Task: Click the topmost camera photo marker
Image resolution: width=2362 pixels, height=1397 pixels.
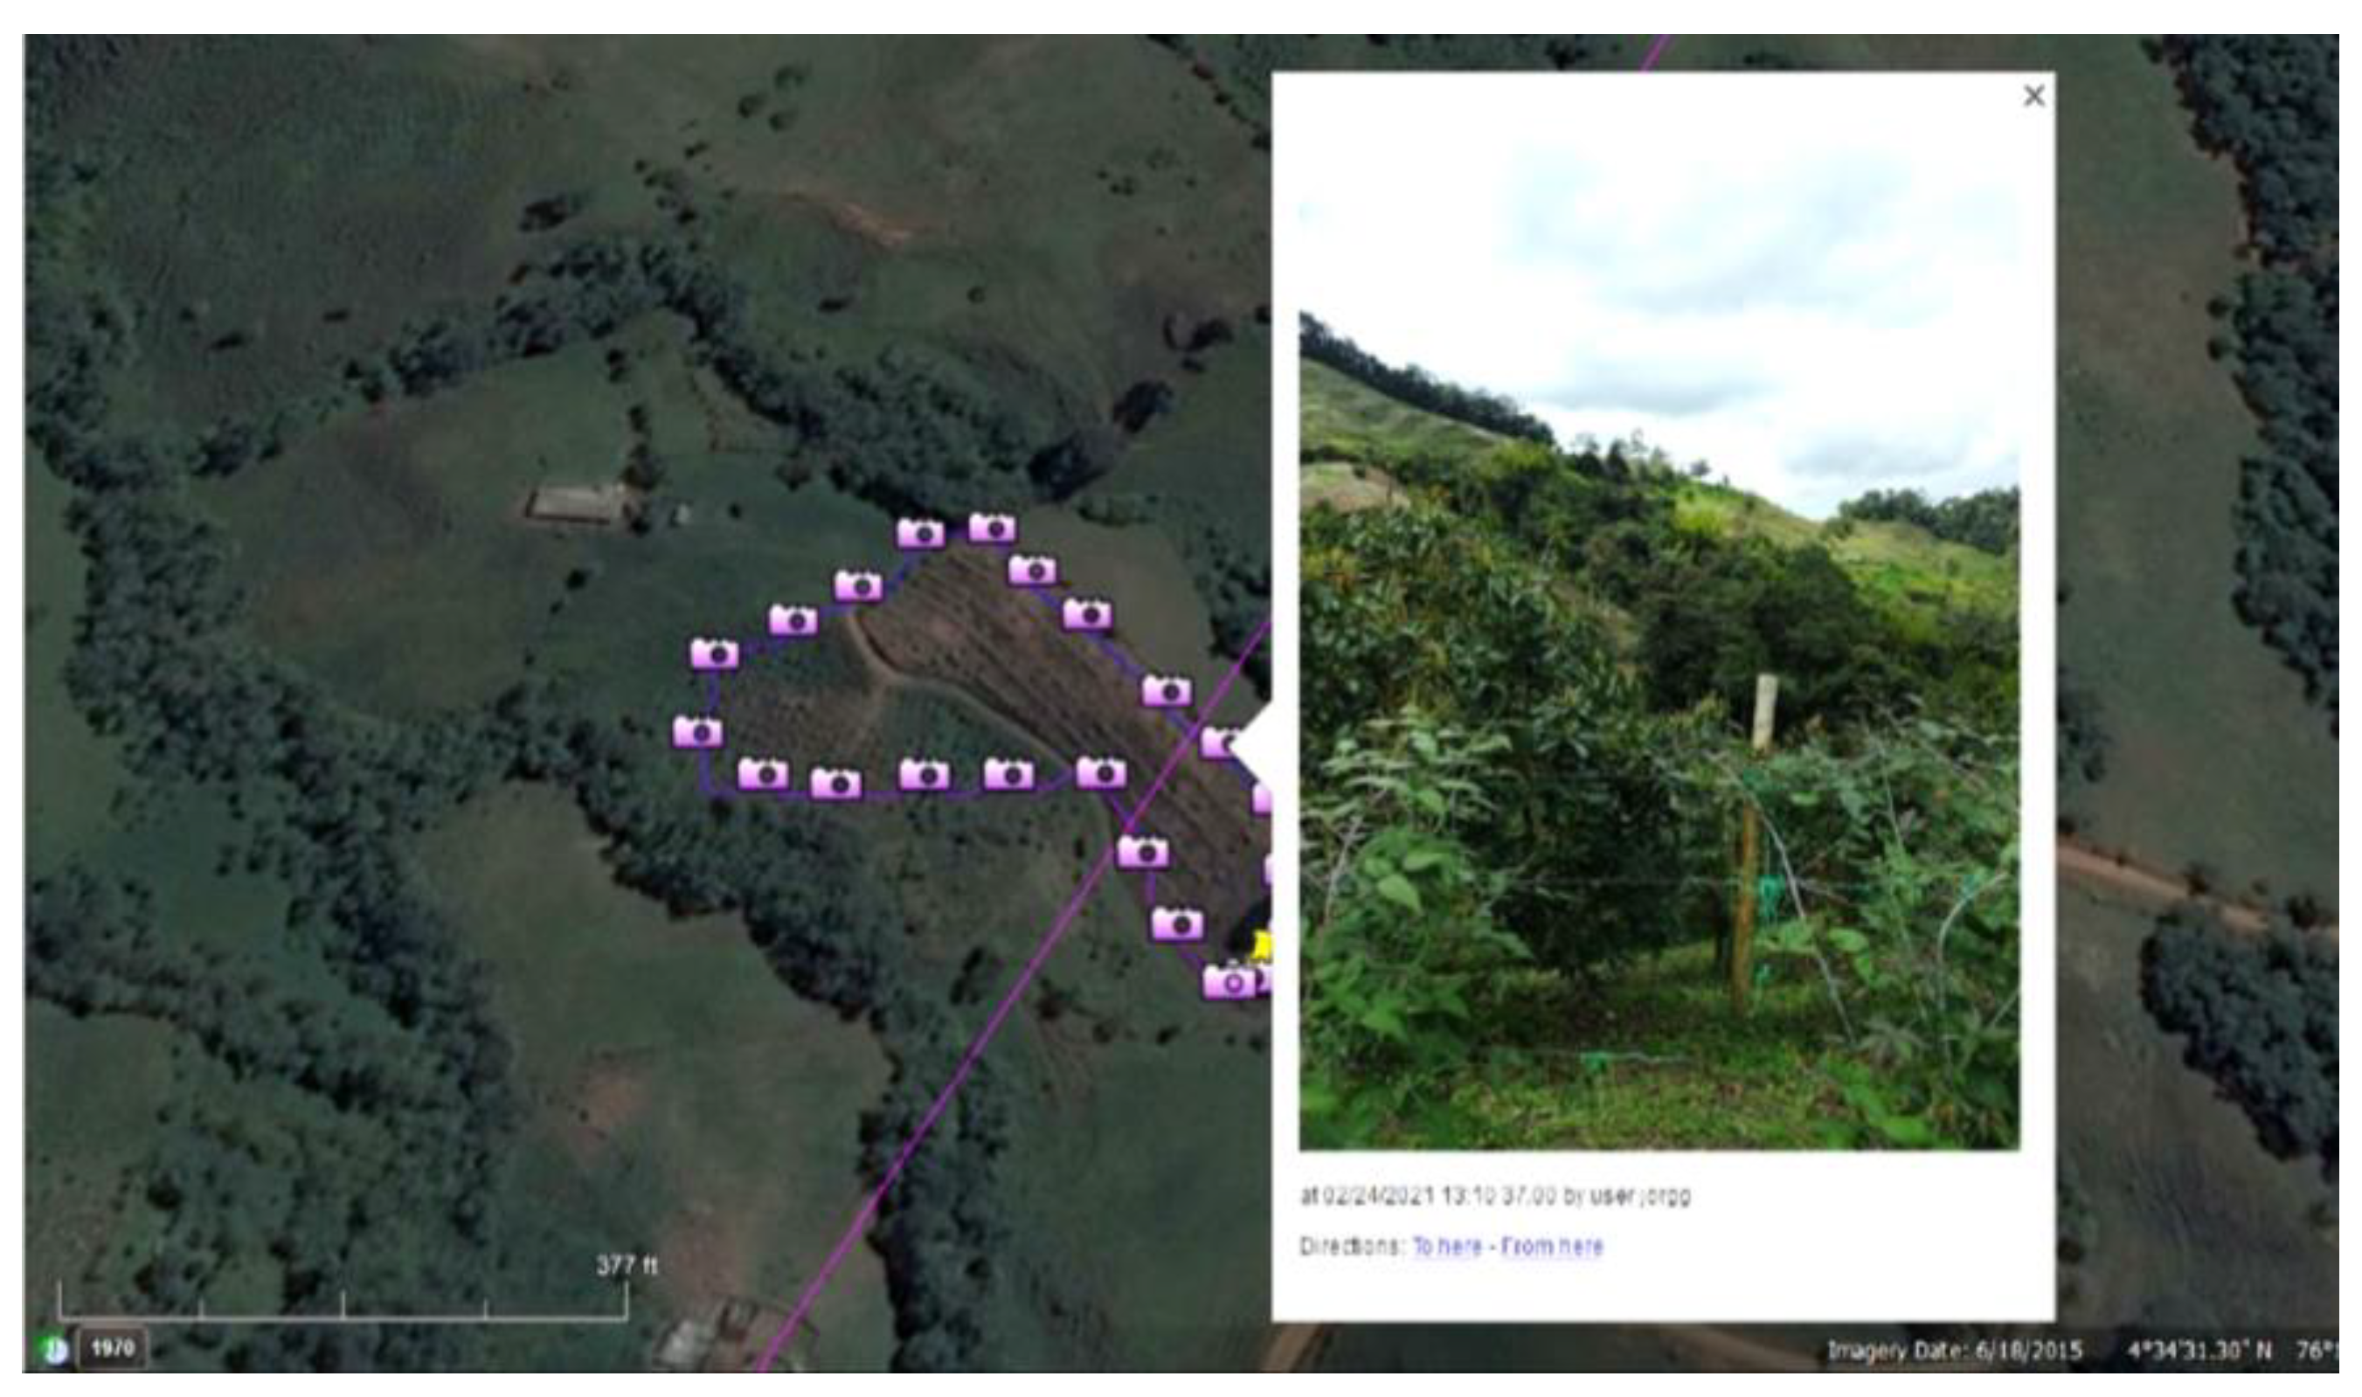Action: coord(992,528)
